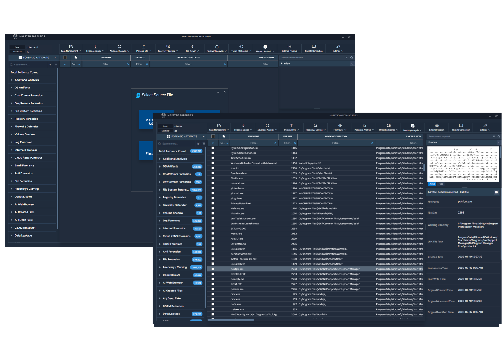Toggle select-all checkbox in back window header
This screenshot has height=361, width=504.
click(65, 58)
